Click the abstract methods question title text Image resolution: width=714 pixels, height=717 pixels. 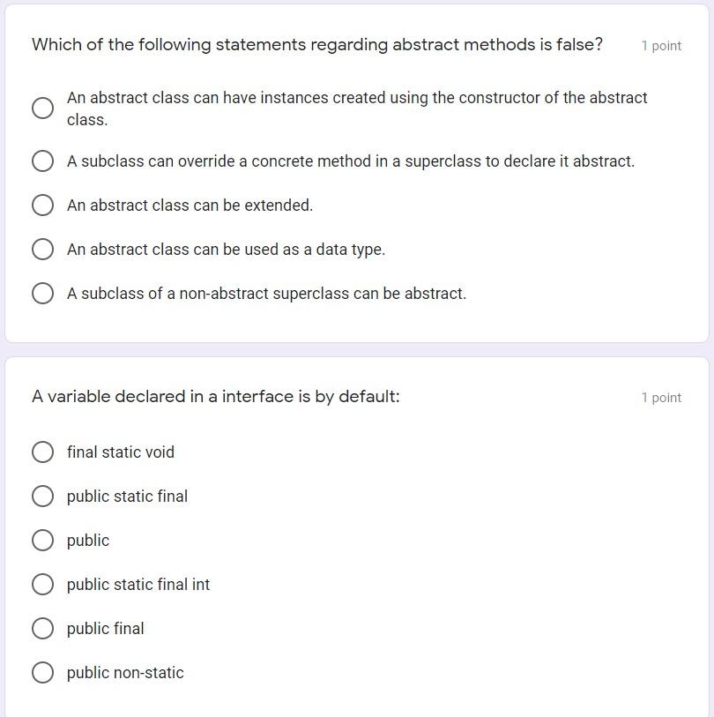pyautogui.click(x=317, y=44)
